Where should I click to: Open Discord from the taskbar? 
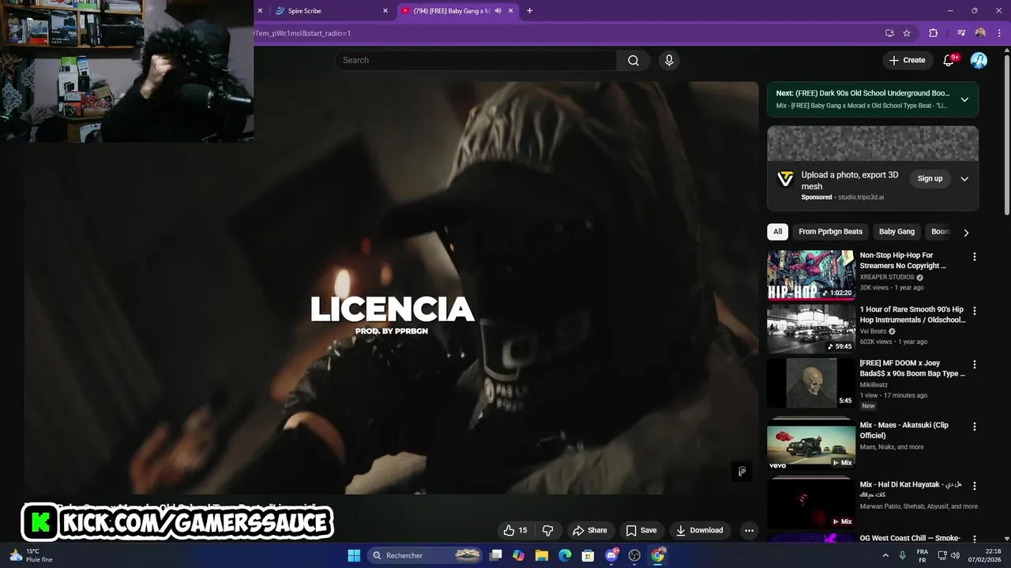pyautogui.click(x=611, y=555)
